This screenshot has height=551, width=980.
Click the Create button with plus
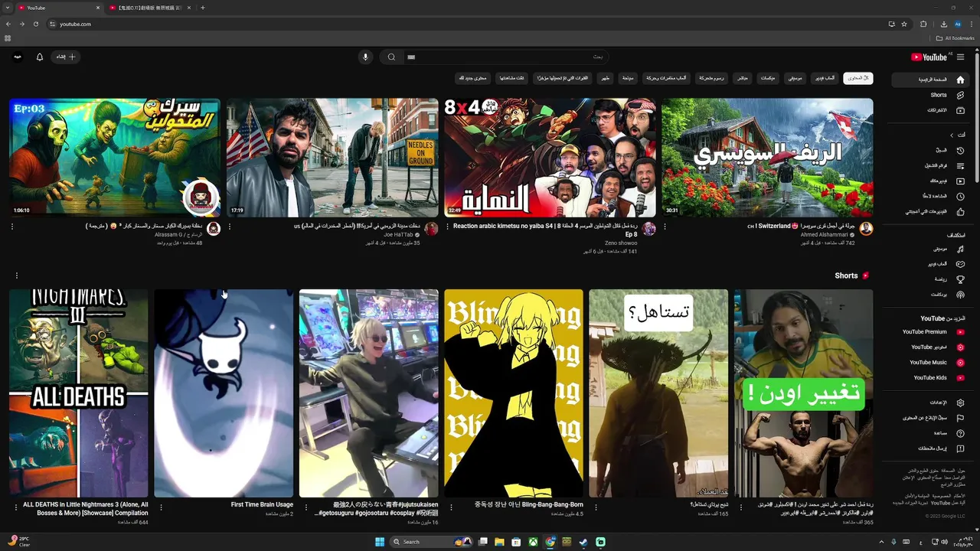[66, 57]
